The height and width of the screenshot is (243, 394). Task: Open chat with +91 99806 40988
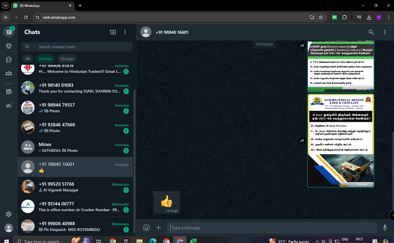pyautogui.click(x=75, y=227)
